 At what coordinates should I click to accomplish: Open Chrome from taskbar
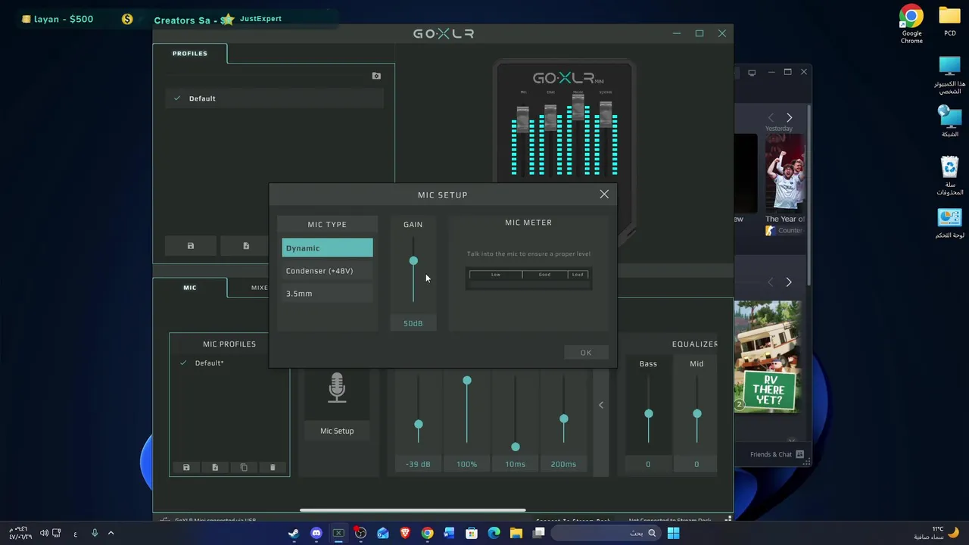tap(428, 533)
